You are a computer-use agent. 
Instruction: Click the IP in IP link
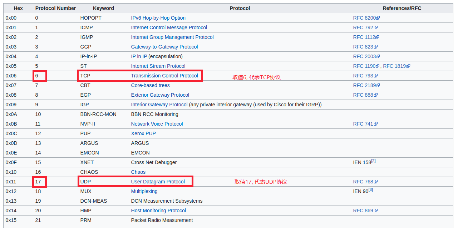139,56
